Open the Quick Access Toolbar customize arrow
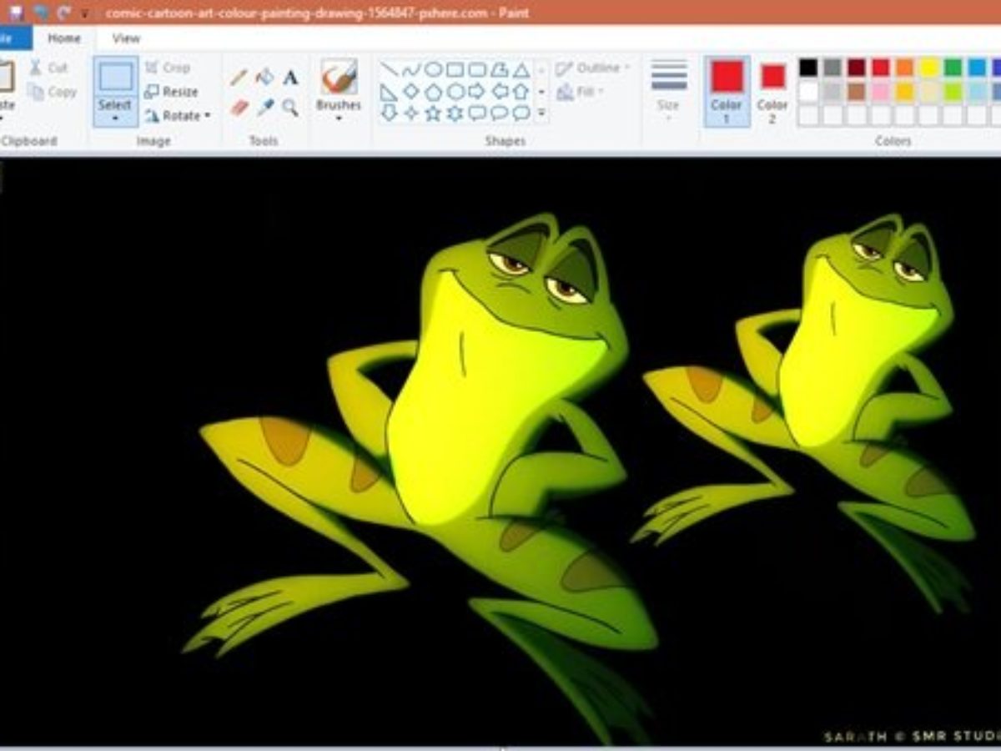The height and width of the screenshot is (751, 1001). click(x=83, y=13)
